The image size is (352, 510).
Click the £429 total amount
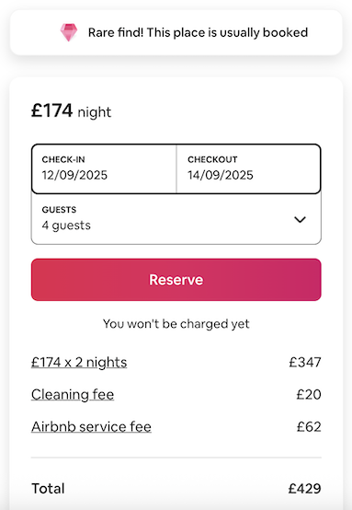304,489
